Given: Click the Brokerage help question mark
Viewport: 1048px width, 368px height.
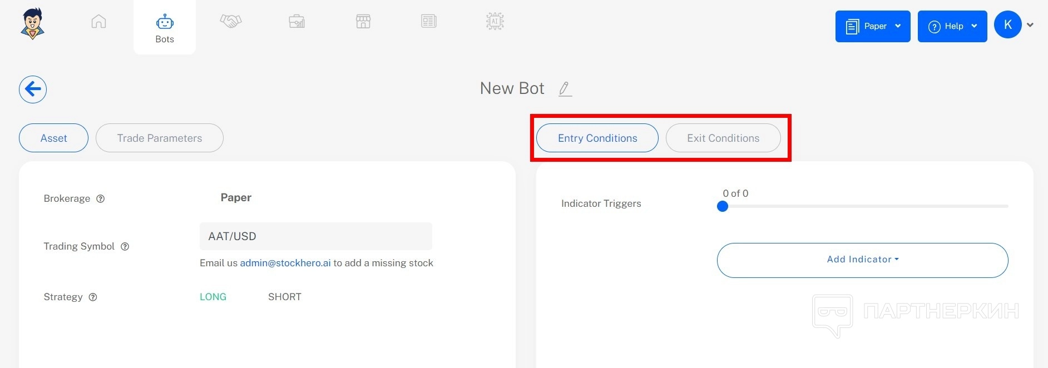Looking at the screenshot, I should 101,199.
